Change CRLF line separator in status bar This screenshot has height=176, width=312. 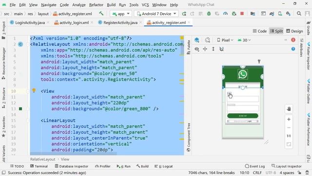[257, 173]
